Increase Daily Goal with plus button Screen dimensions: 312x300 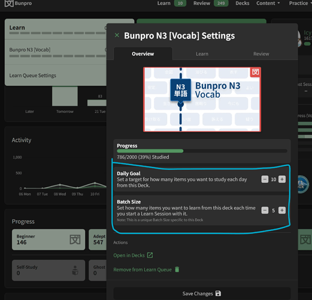(282, 179)
